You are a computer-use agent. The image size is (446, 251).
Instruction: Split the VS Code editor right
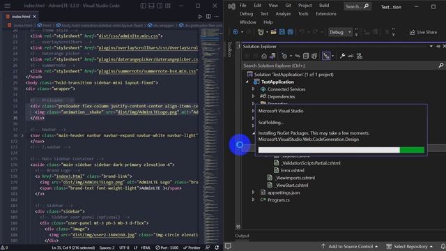coord(208,17)
